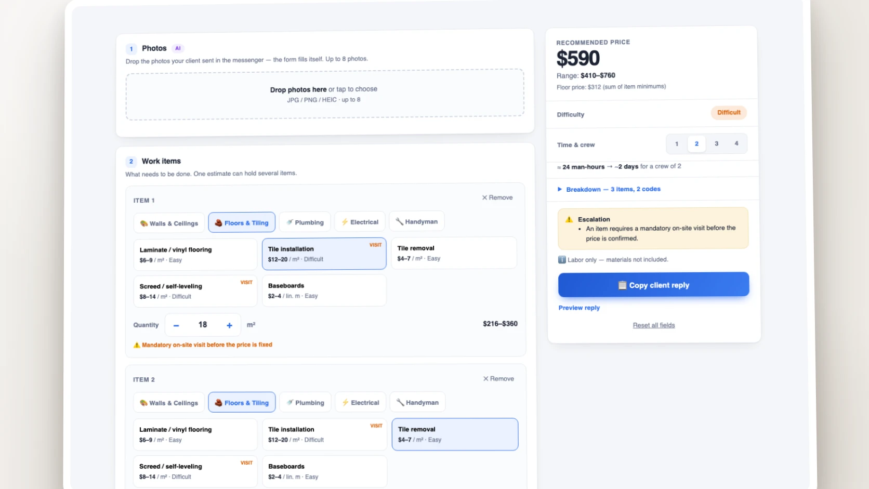The image size is (869, 489).
Task: Click the $216–$360 item price range
Action: (x=500, y=324)
